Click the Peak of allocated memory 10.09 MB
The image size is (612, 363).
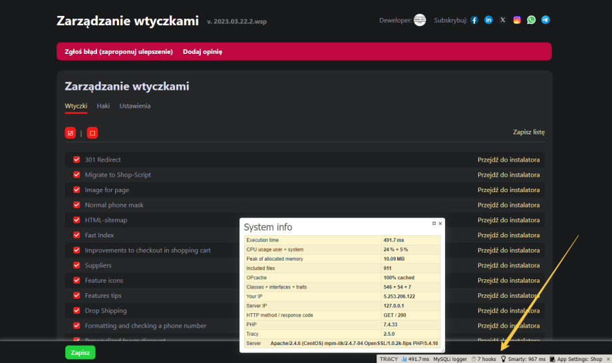point(410,259)
